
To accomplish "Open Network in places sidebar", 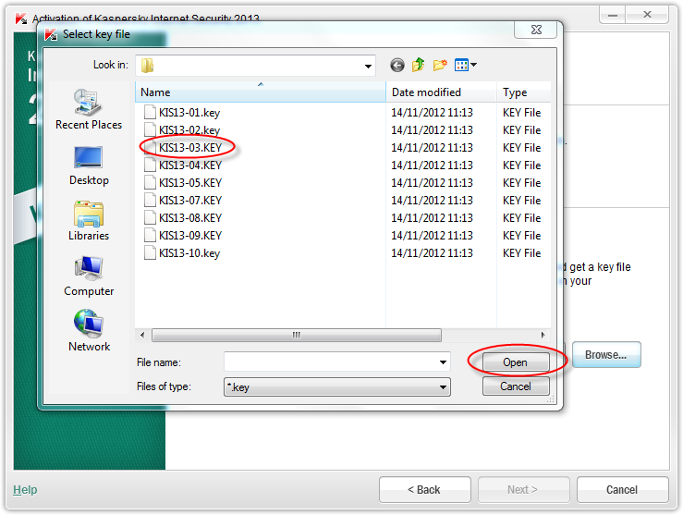I will coord(89,331).
